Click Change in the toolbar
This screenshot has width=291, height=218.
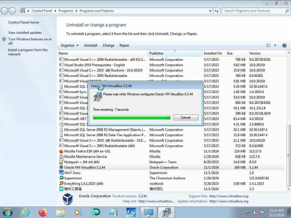(108, 45)
